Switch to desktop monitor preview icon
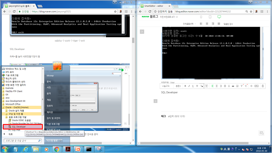The image size is (272, 153). tap(219, 17)
